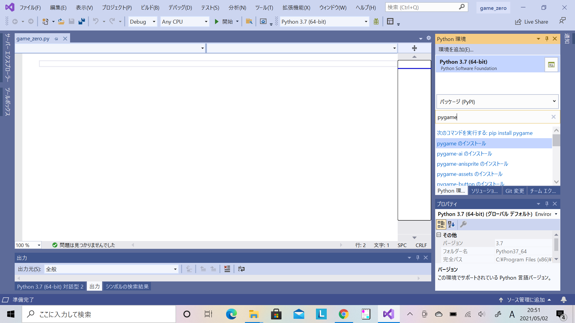Click the pygame-ai のインストール link

pos(464,154)
